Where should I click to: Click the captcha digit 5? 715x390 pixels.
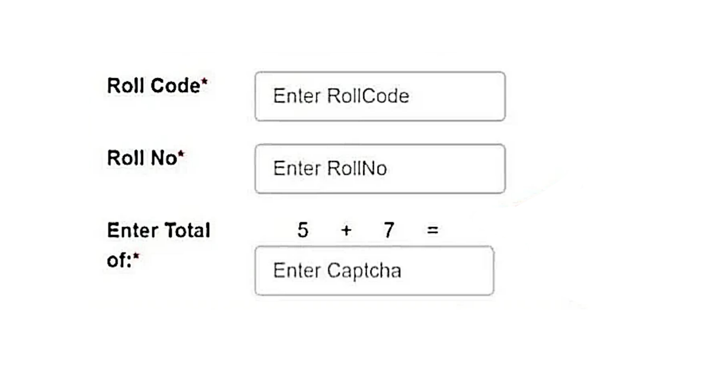[303, 230]
